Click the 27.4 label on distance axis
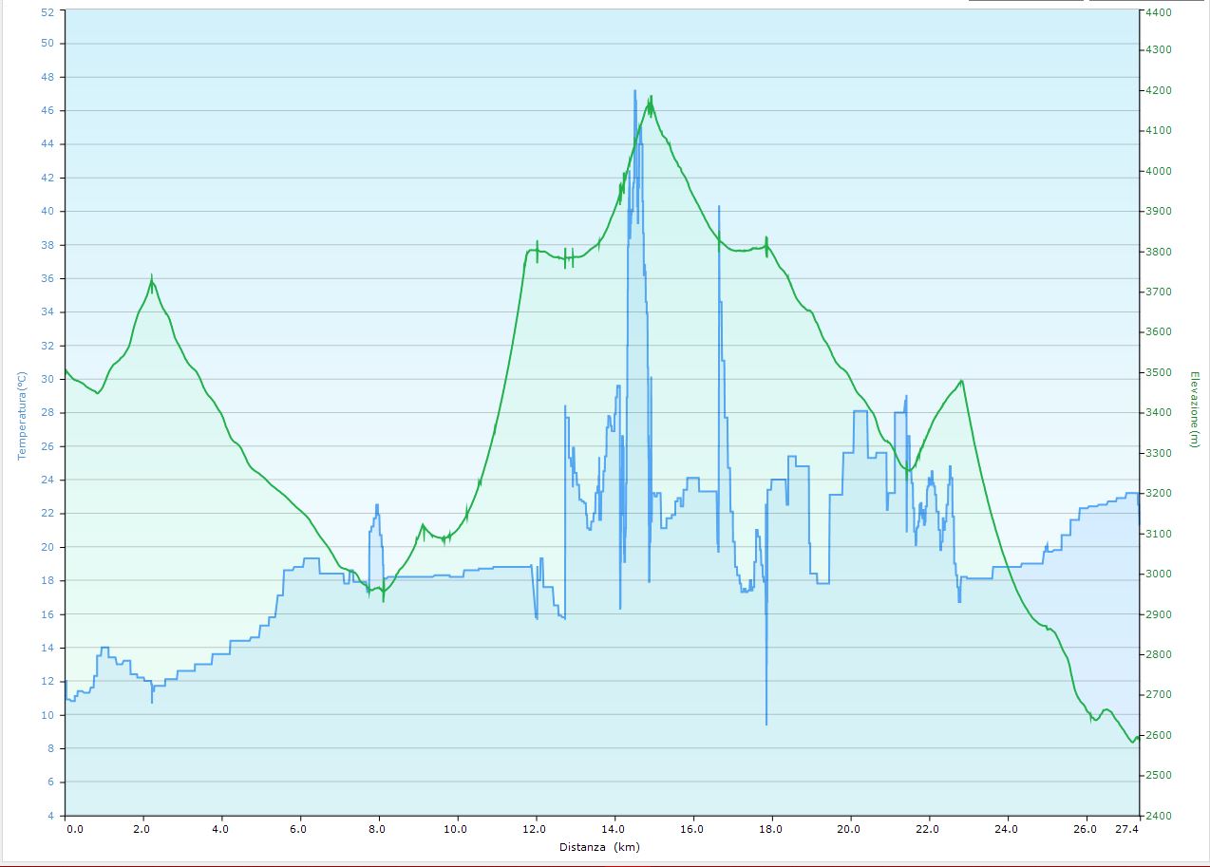This screenshot has width=1210, height=867. pos(1125,829)
